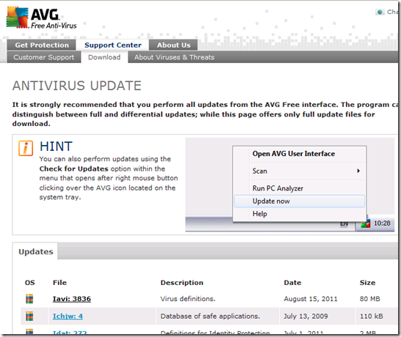
Task: Download the Iavi: 3836 file link
Action: point(72,299)
